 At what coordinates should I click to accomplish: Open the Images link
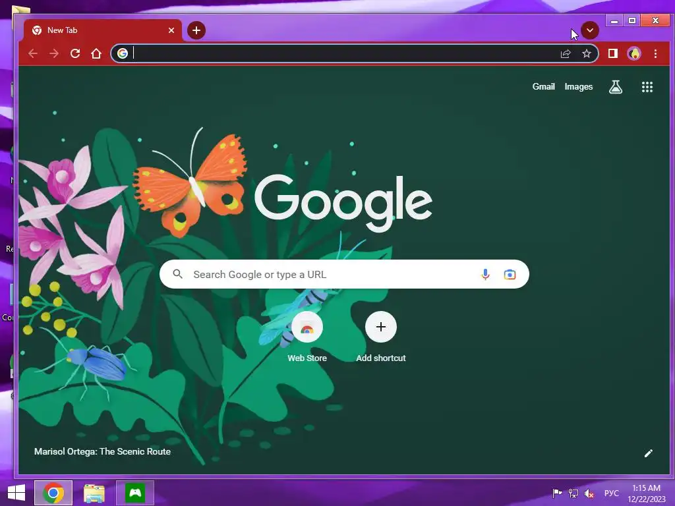579,86
